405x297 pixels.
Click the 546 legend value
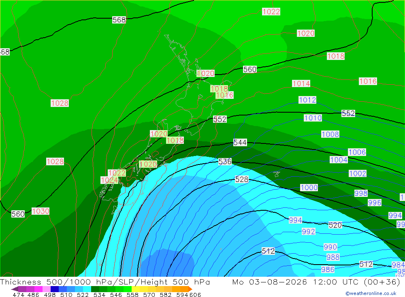click(116, 295)
